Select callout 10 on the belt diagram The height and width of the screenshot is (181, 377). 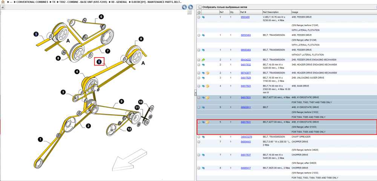point(141,102)
